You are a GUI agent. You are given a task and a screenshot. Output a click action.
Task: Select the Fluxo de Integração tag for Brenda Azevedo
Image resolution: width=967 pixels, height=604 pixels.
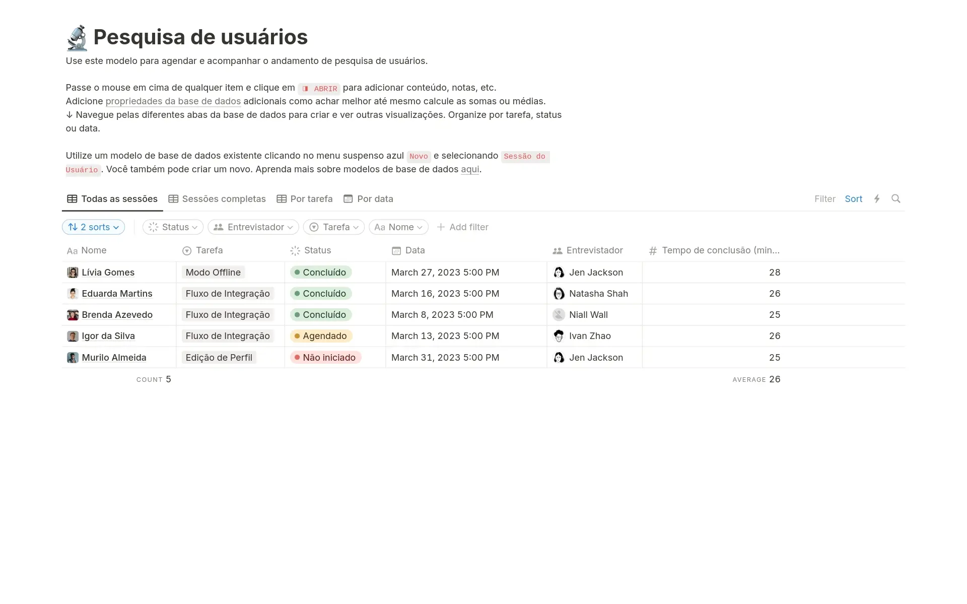(x=227, y=314)
